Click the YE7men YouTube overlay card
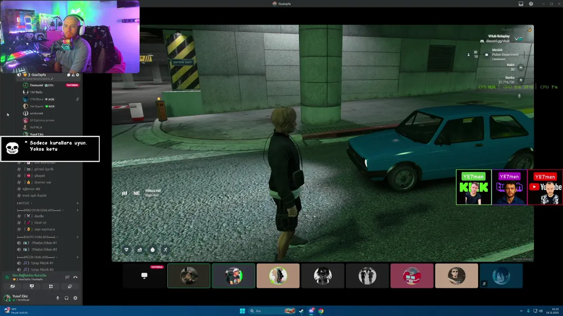Viewport: 563px width, 316px height. click(x=545, y=187)
